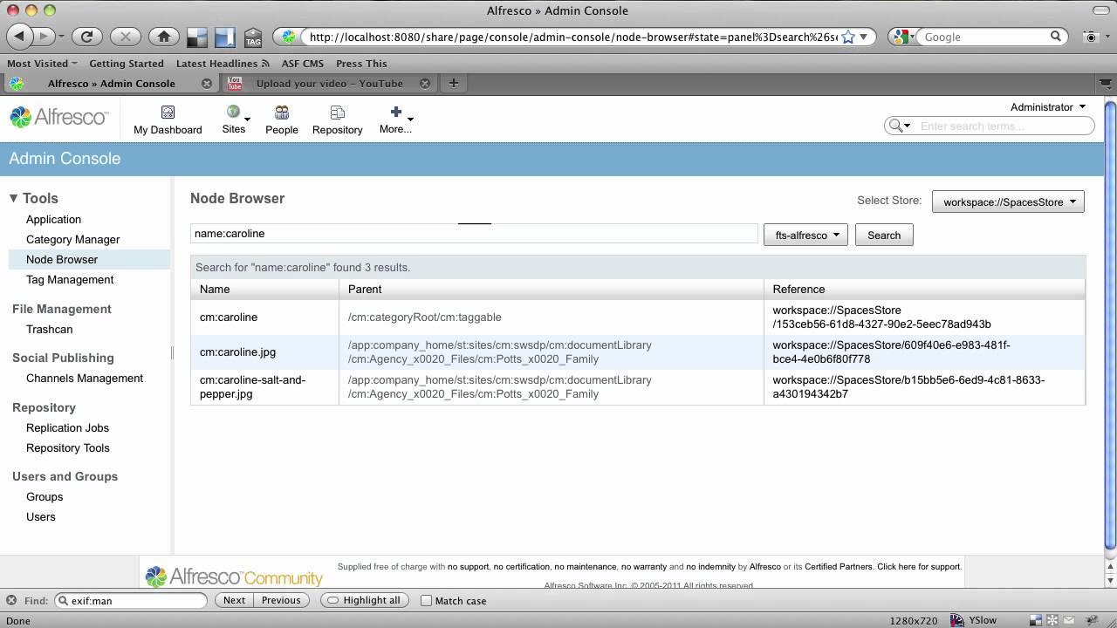This screenshot has width=1117, height=628.
Task: Open the Application tool in sidebar
Action: pos(53,220)
